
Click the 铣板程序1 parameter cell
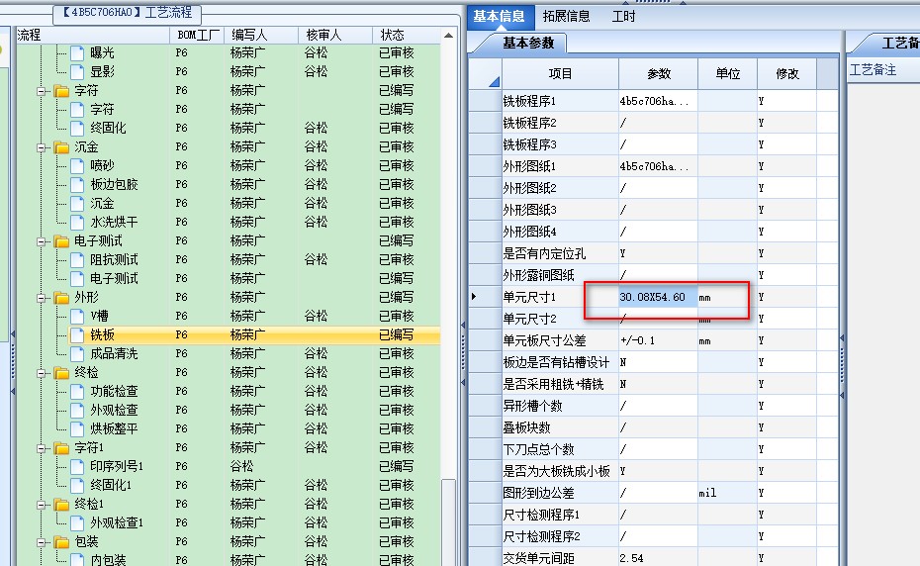pos(658,101)
